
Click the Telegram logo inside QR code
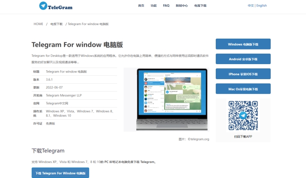tap(243, 115)
